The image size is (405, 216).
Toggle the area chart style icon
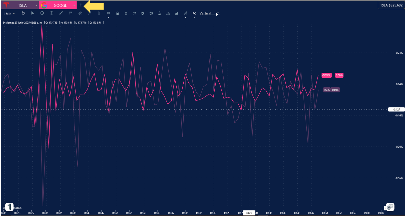coord(177,14)
